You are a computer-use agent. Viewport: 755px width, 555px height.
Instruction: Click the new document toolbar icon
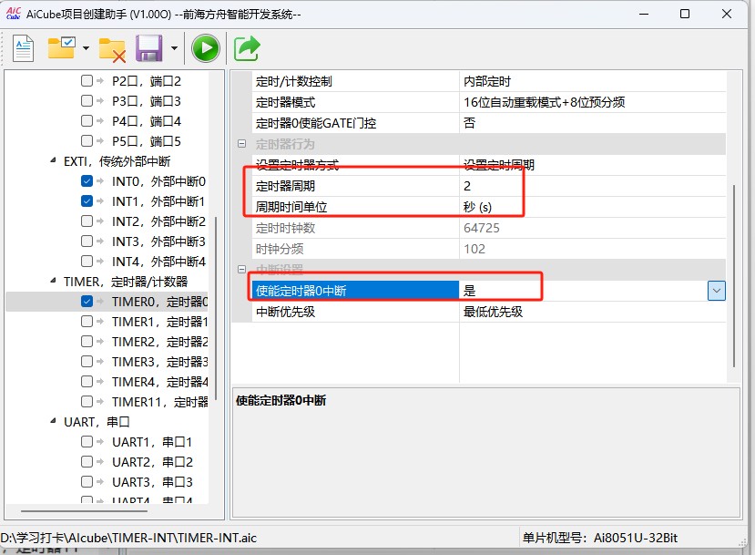(23, 48)
